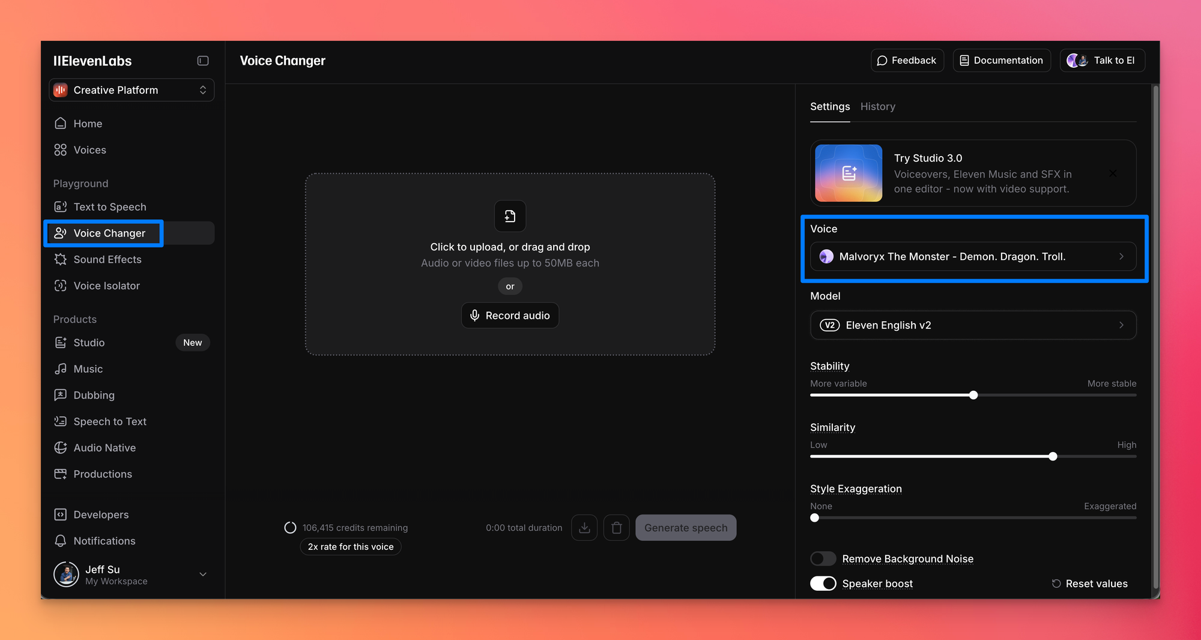Click Reset values button
Viewport: 1201px width, 640px height.
click(x=1090, y=584)
